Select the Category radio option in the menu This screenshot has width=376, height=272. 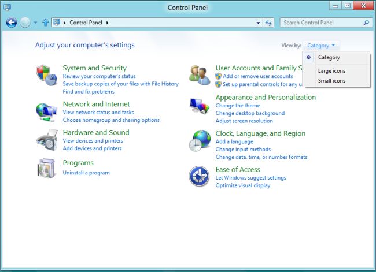(x=337, y=58)
